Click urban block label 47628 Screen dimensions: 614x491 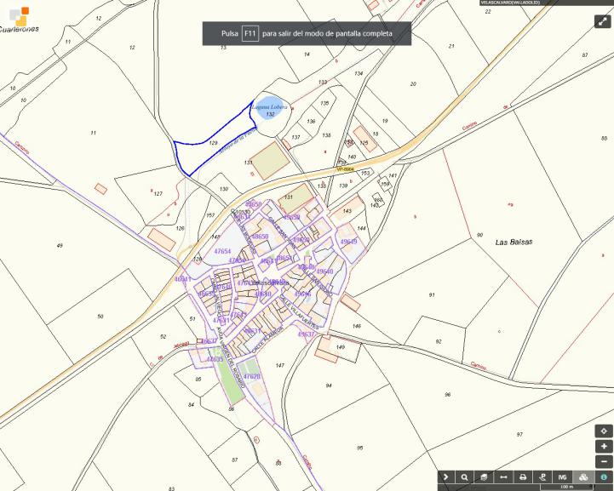point(251,376)
